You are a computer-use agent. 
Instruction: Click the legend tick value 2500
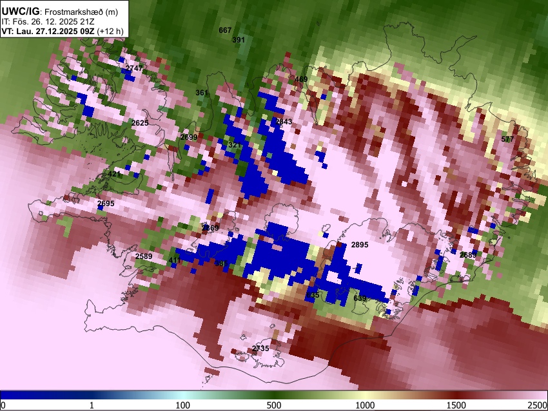coord(538,405)
